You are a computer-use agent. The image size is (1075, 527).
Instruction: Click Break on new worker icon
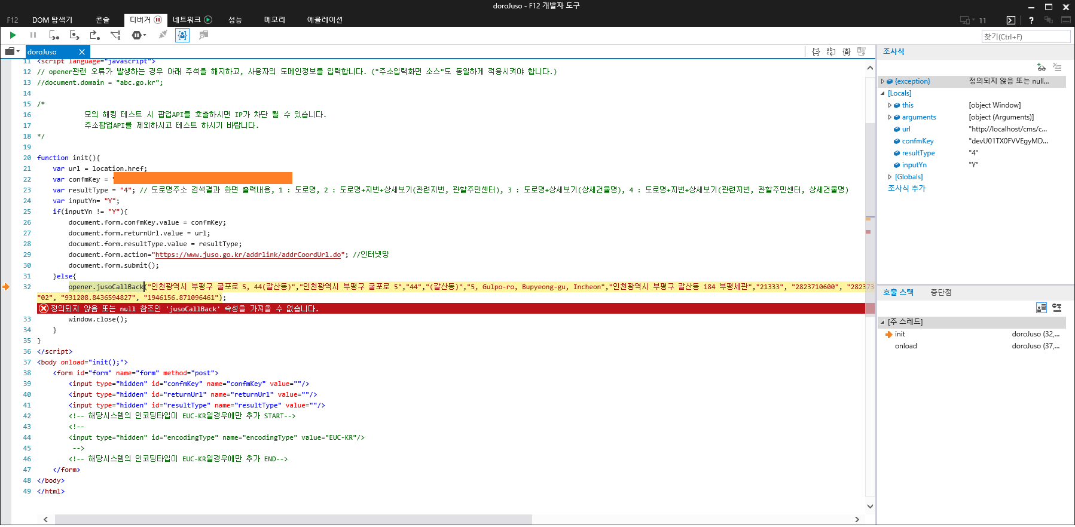[x=116, y=35]
